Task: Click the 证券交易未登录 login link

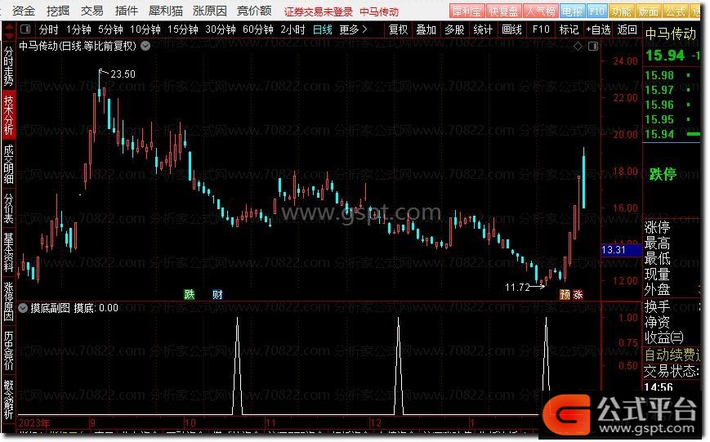Action: pyautogui.click(x=319, y=11)
